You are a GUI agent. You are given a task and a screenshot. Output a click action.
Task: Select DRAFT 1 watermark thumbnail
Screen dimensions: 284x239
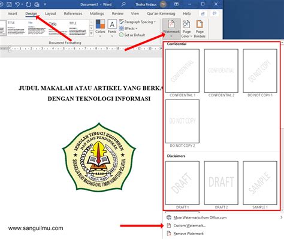[182, 183]
